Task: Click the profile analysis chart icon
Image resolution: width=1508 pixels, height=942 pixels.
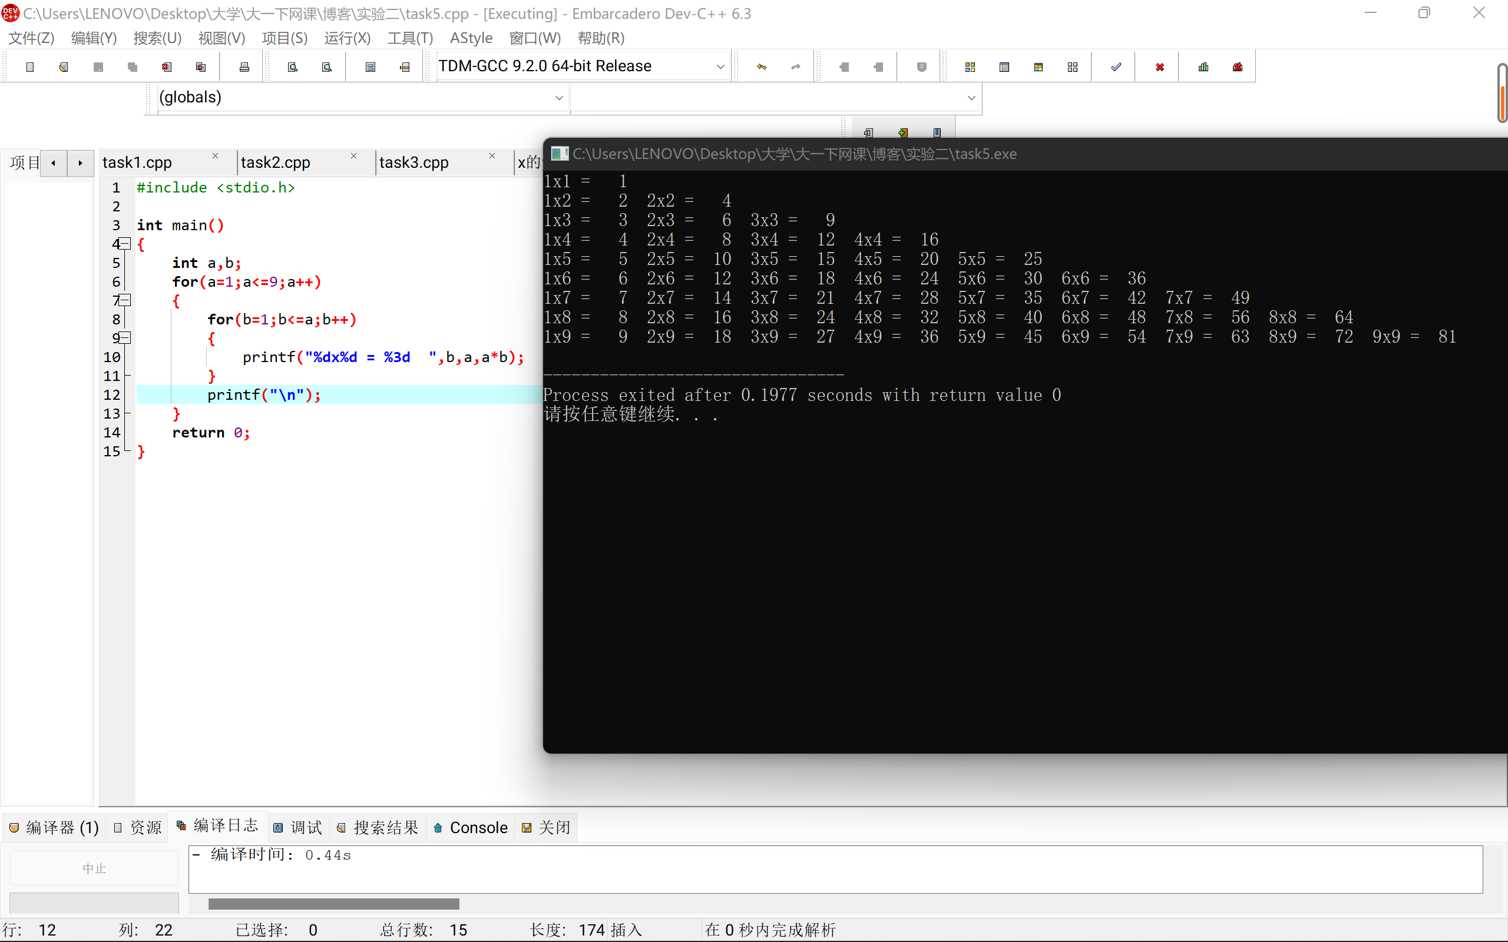Action: pos(1203,67)
